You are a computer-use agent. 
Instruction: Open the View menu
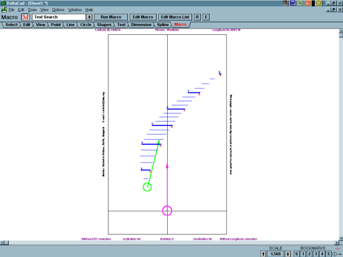pyautogui.click(x=44, y=10)
